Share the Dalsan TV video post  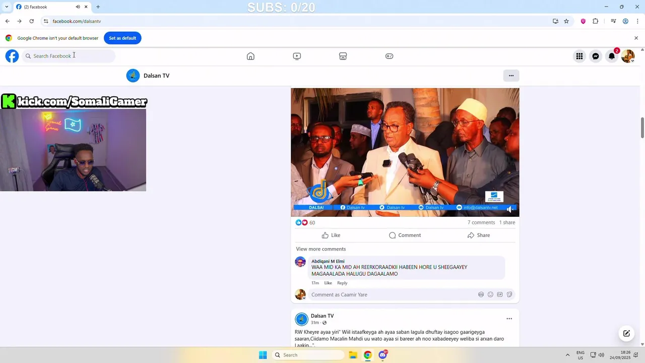[478, 235]
